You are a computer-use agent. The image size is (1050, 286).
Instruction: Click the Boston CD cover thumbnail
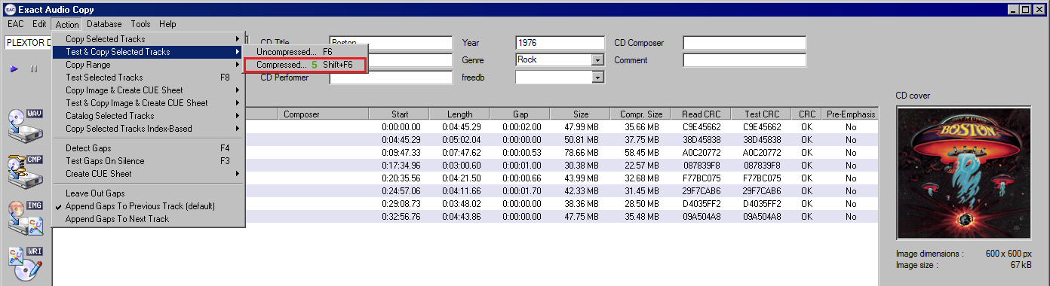pyautogui.click(x=963, y=174)
